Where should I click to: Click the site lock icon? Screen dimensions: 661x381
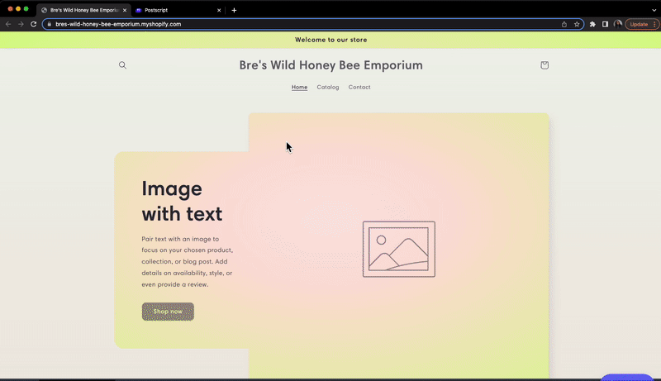click(50, 24)
